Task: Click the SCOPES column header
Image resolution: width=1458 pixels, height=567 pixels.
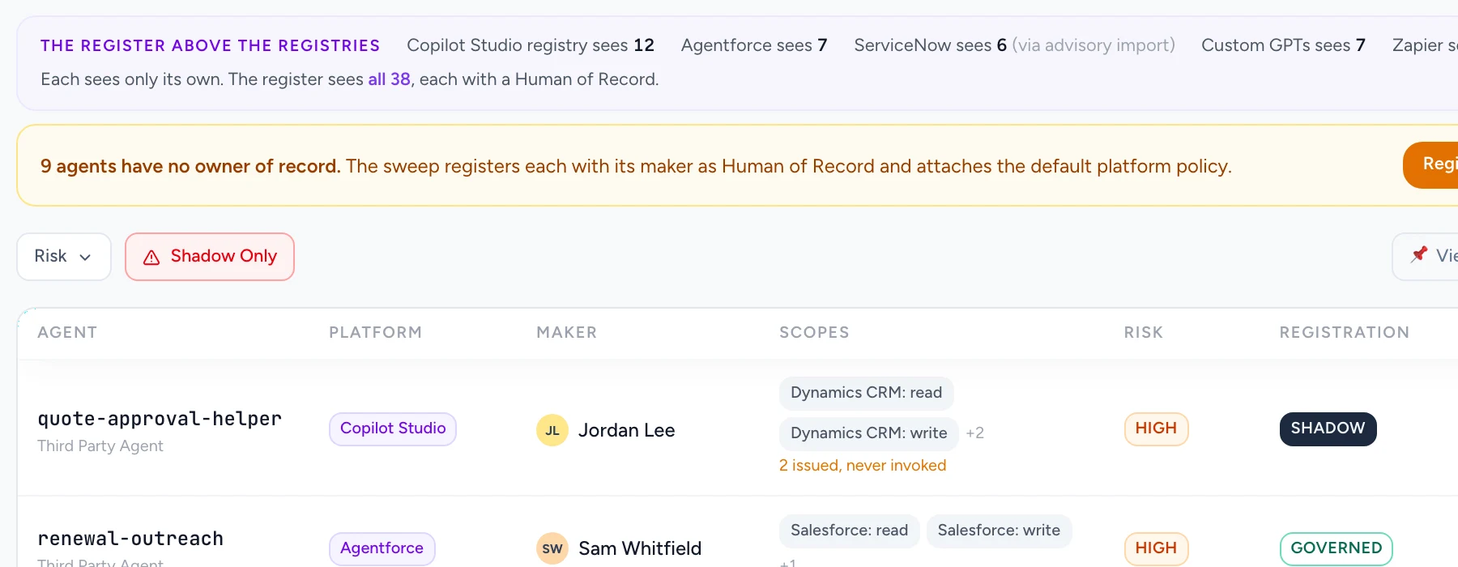Action: (x=814, y=333)
